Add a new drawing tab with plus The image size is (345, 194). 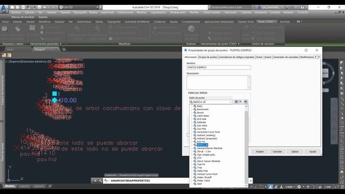(x=64, y=50)
